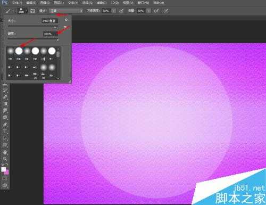Select sixth brush thumbnail in top row
This screenshot has width=266, height=205.
pyautogui.click(x=52, y=51)
